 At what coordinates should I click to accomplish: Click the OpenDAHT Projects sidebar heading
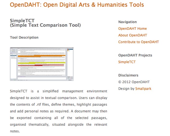click(135, 55)
